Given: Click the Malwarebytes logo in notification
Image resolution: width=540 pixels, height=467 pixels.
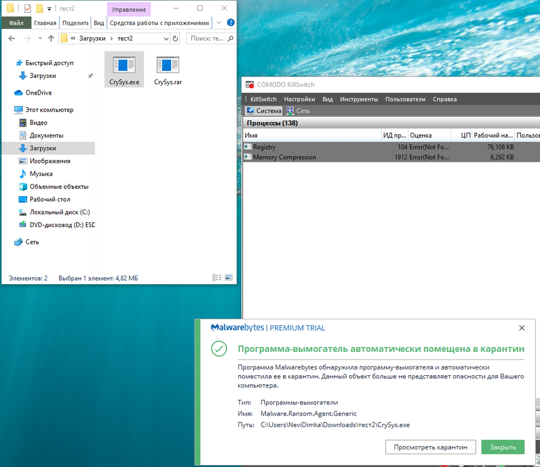Looking at the screenshot, I should click(x=237, y=327).
